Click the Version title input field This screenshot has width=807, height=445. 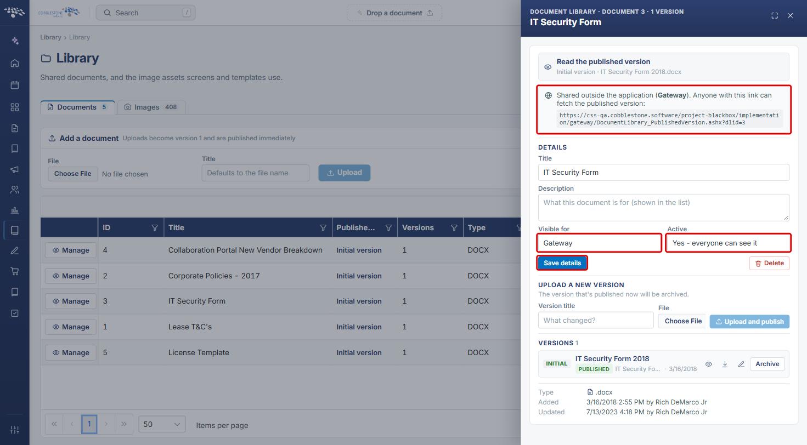[596, 320]
